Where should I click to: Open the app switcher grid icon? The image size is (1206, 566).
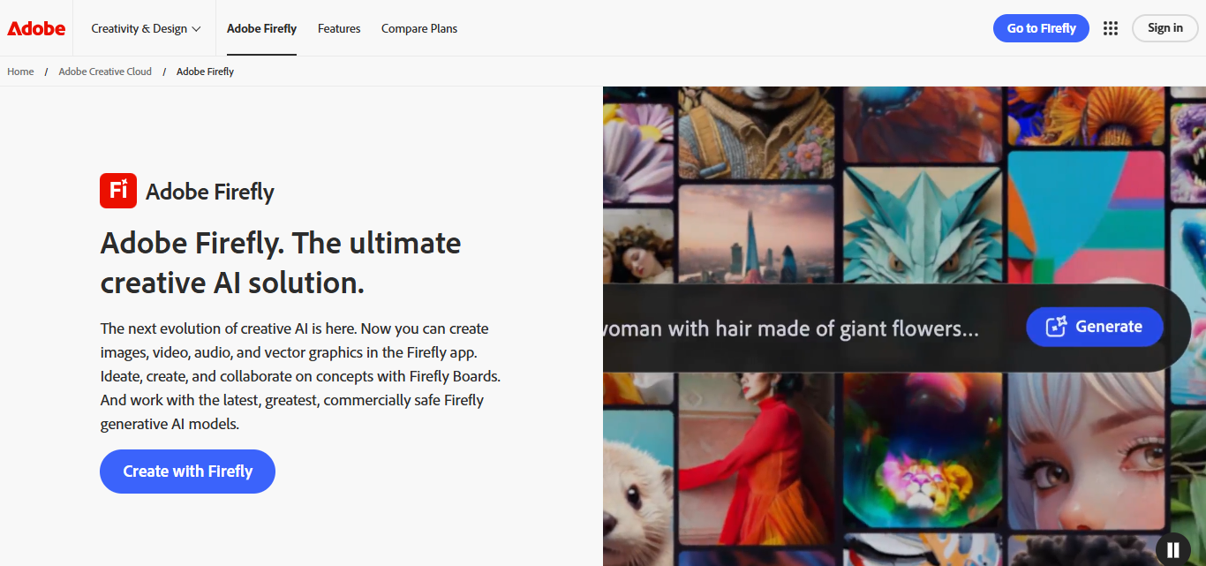tap(1111, 28)
